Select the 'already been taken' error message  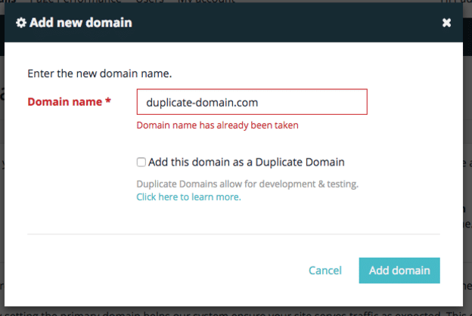tap(217, 125)
